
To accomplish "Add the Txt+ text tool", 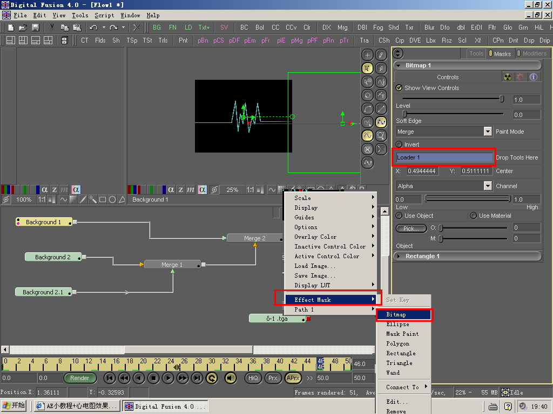I will click(204, 27).
